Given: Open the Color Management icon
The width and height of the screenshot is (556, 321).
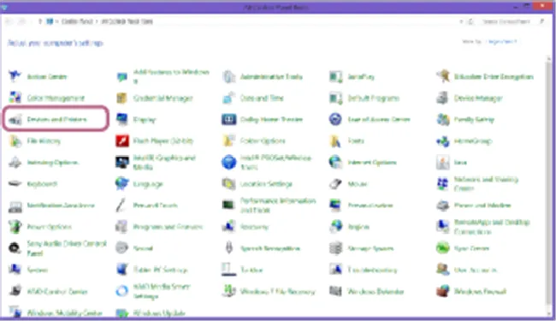Looking at the screenshot, I should pyautogui.click(x=15, y=98).
